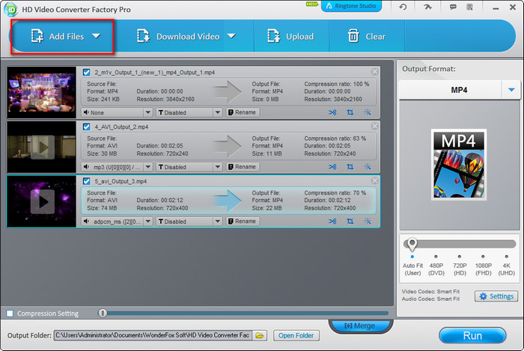
Task: Expand the Add Files dropdown arrow
Action: (x=97, y=36)
